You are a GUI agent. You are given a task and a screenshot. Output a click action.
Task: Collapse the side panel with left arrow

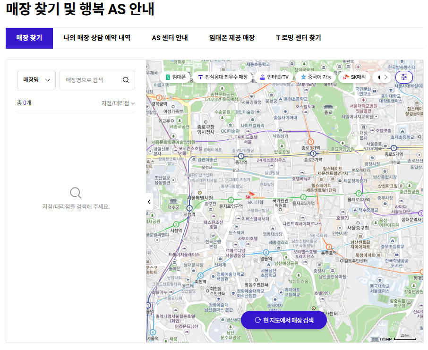click(x=149, y=202)
